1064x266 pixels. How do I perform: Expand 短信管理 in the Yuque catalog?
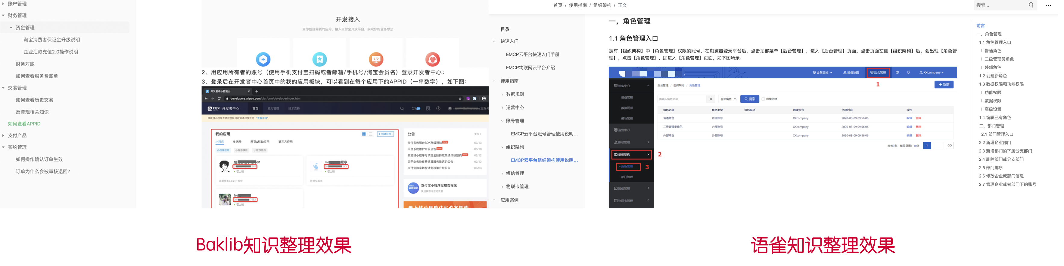[502, 174]
